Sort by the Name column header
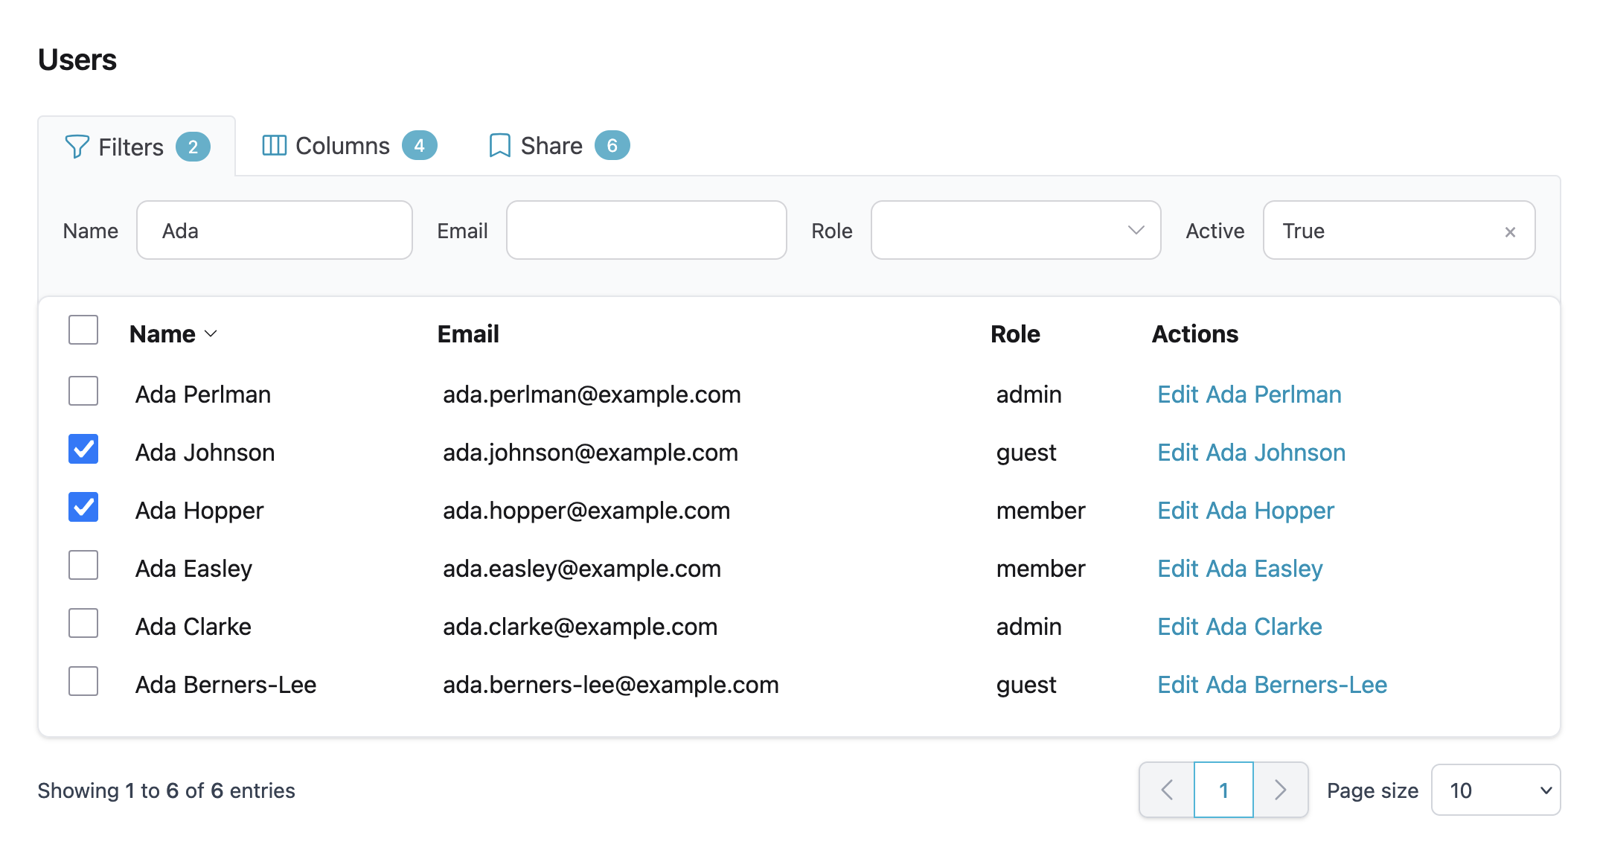 pos(173,334)
